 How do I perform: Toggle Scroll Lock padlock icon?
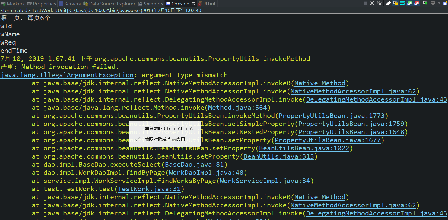click(x=396, y=3)
